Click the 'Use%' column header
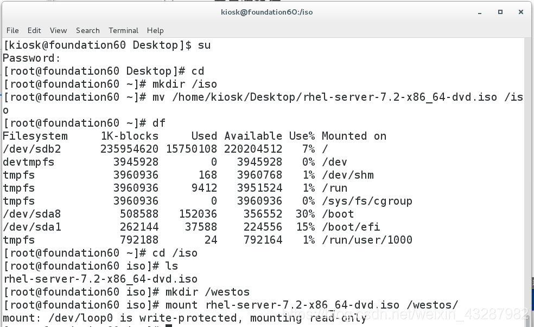This screenshot has width=534, height=327. [302, 136]
